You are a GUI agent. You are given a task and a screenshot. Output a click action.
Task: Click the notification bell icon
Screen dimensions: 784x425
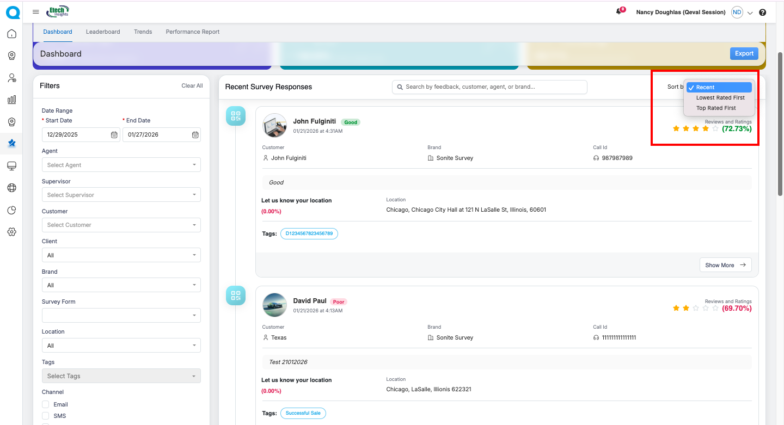point(619,12)
